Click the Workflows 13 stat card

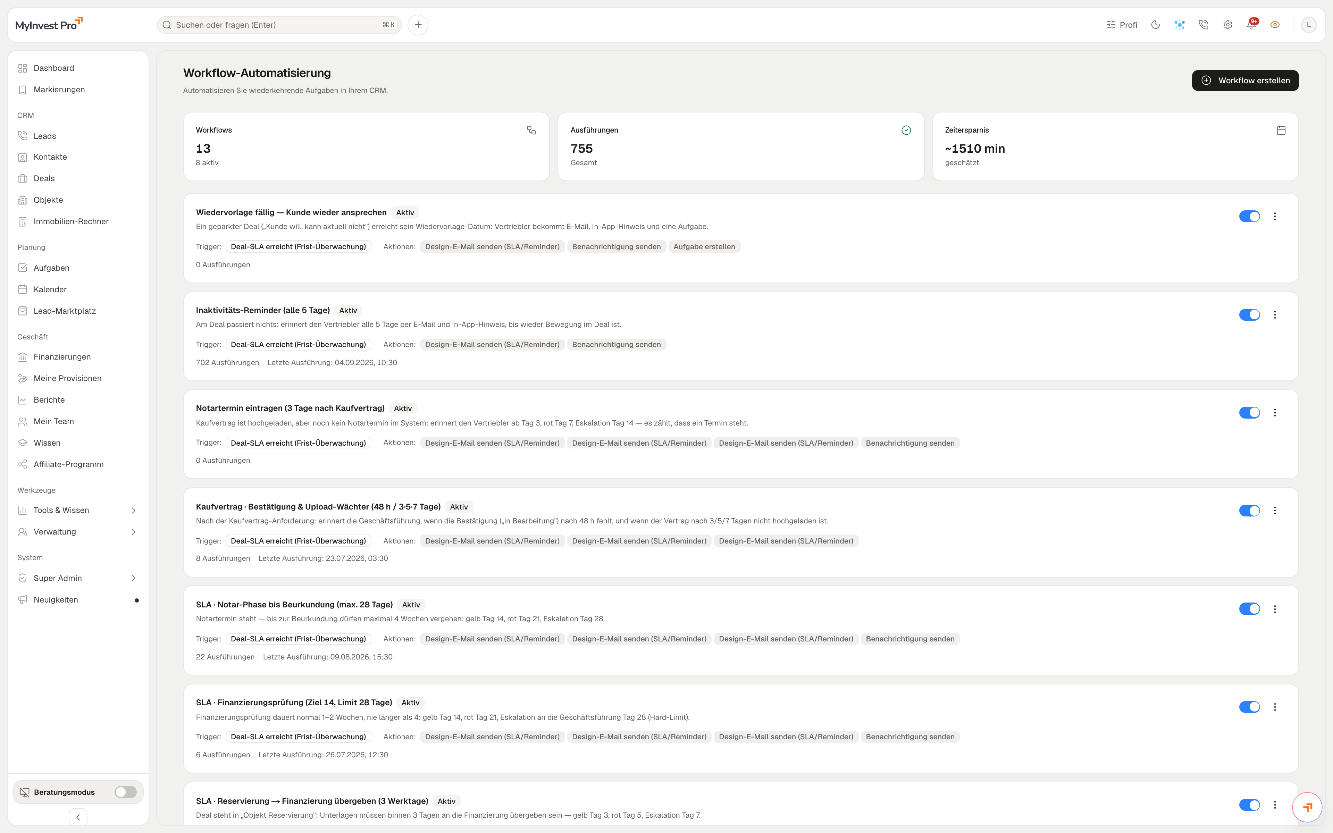[366, 146]
